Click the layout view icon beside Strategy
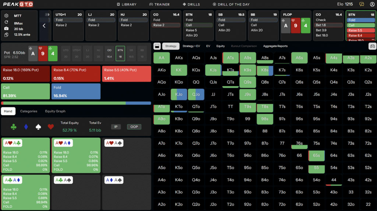This screenshot has height=211, width=377. [x=156, y=46]
